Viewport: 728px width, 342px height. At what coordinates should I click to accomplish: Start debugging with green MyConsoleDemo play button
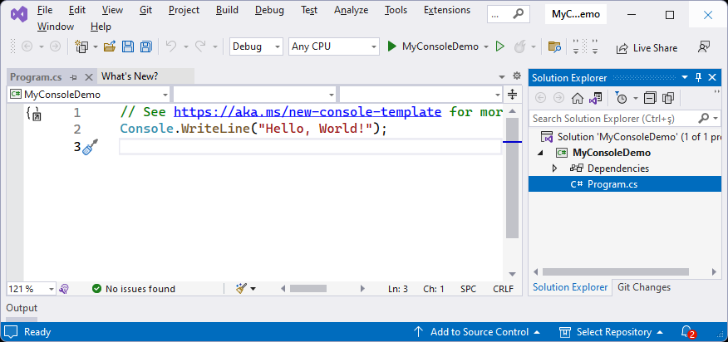[x=392, y=47]
